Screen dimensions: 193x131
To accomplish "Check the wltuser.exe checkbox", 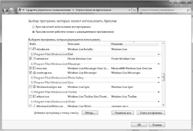I will pos(30,96).
